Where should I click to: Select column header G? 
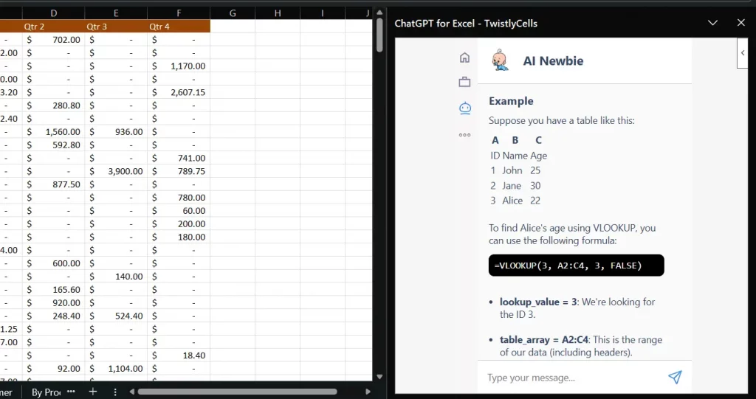[x=233, y=13]
